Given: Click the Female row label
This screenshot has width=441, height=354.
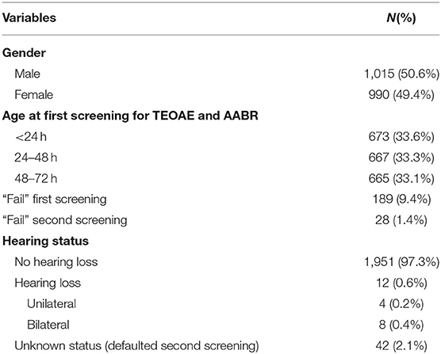Looking at the screenshot, I should point(34,94).
